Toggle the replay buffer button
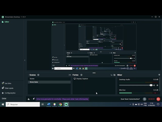The image size is (162, 122). click(145, 99)
